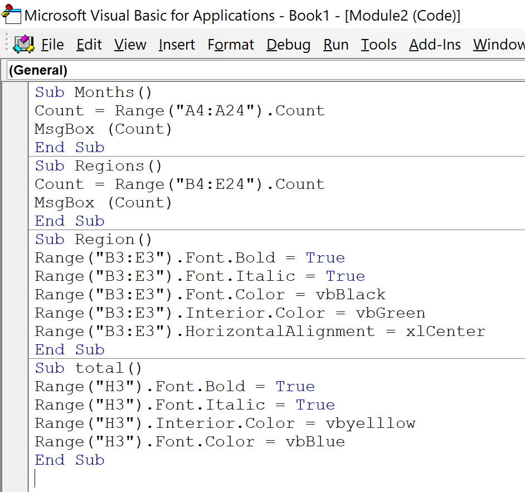
Task: Click the End Sub line of the total procedure
Action: [69, 460]
